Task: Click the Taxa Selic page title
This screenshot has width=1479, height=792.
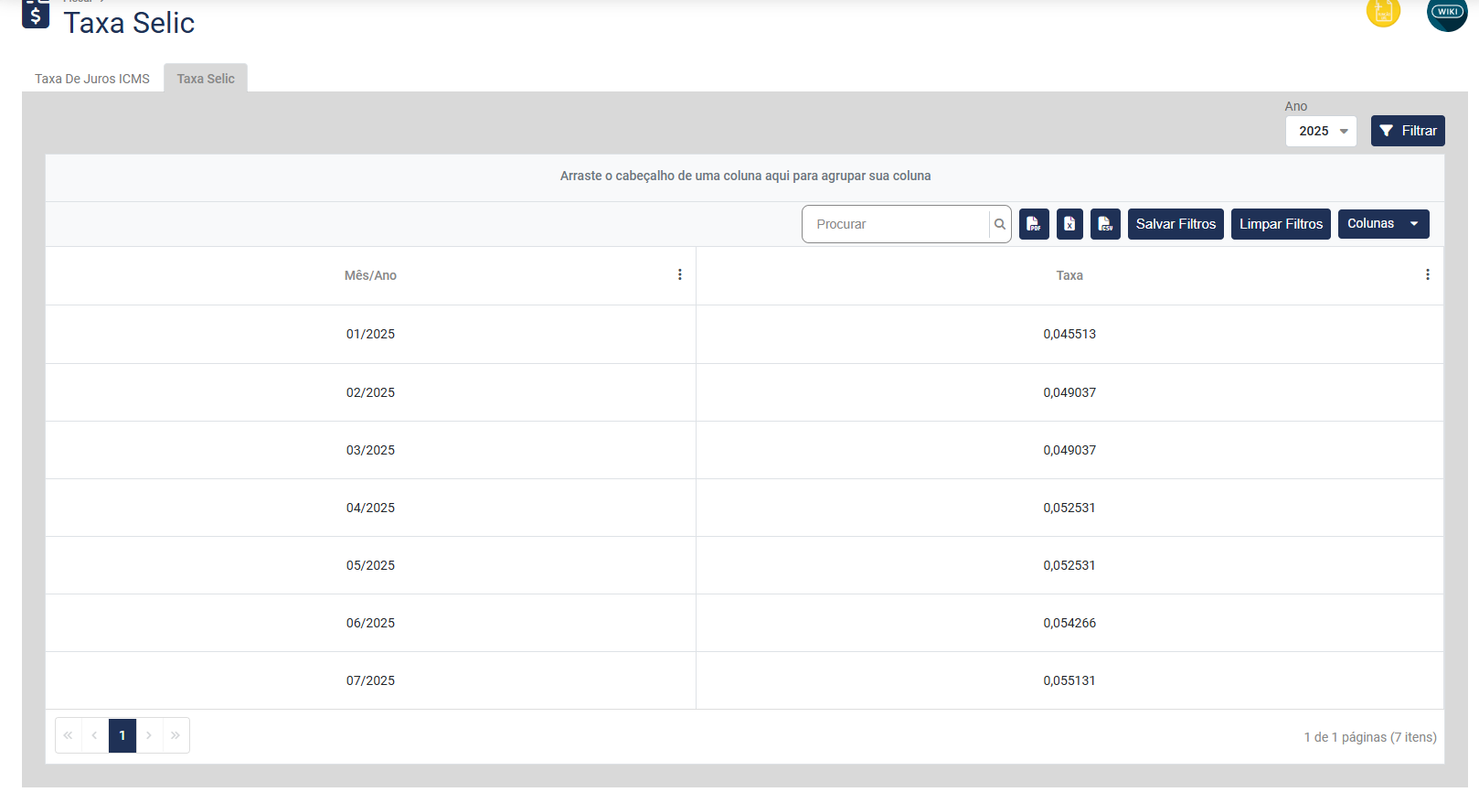Action: [129, 23]
